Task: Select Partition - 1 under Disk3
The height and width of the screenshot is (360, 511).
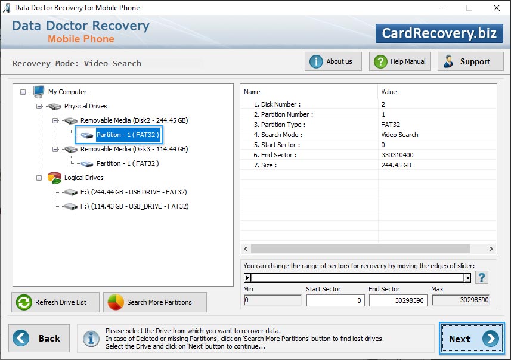Action: pos(128,163)
